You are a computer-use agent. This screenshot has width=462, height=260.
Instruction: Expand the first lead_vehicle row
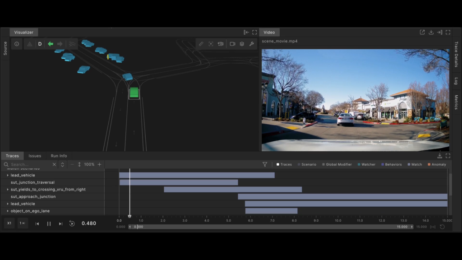click(x=8, y=175)
